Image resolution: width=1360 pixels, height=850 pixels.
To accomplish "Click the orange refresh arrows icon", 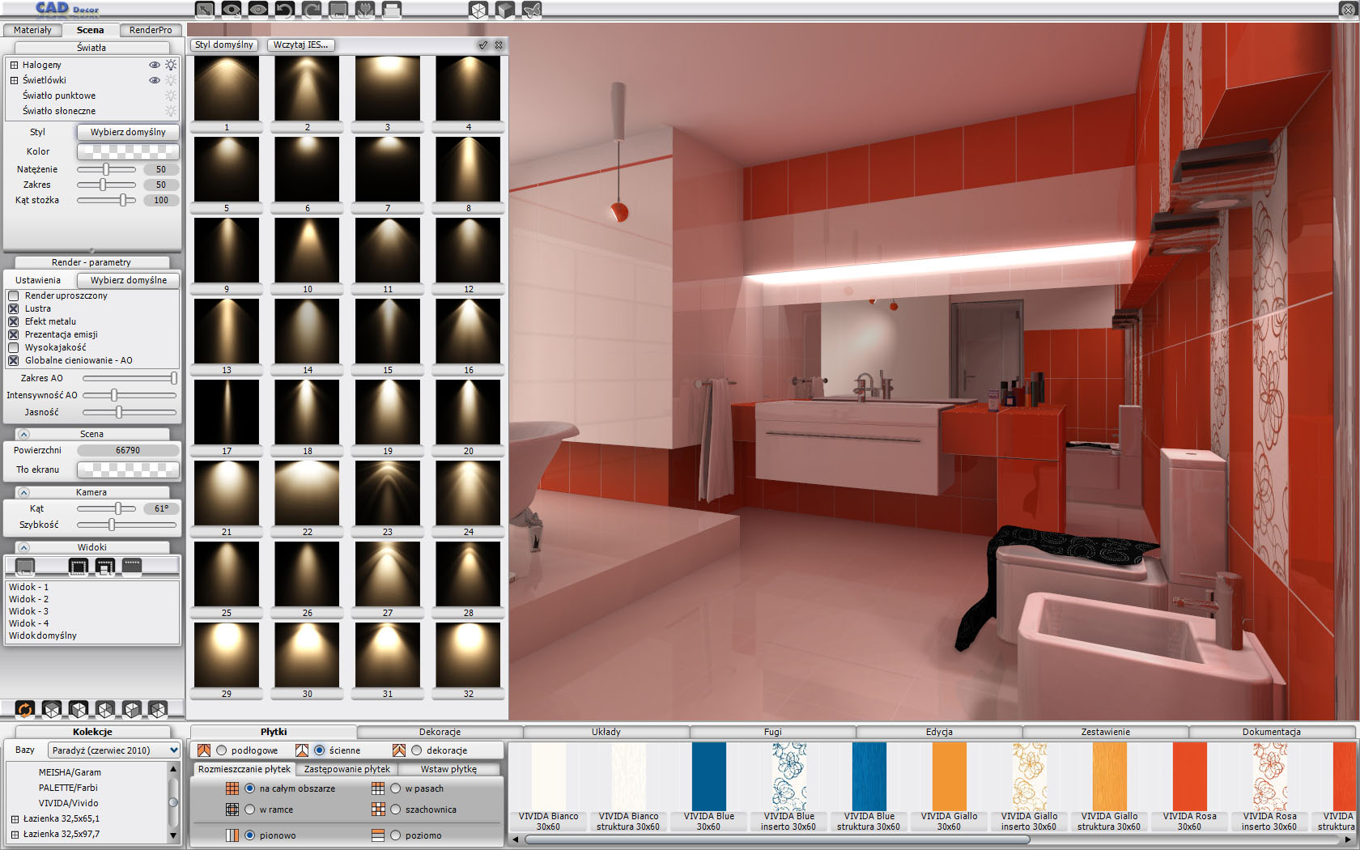I will (25, 709).
